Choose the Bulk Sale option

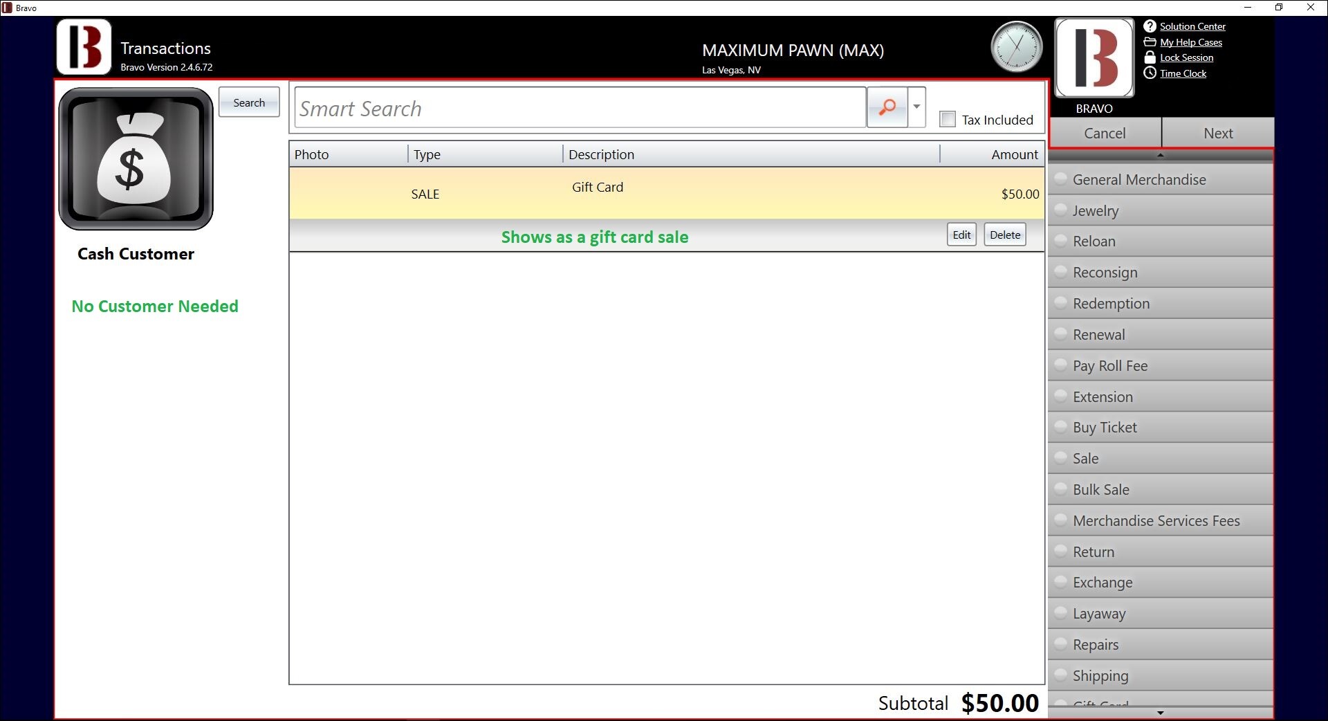point(1161,490)
